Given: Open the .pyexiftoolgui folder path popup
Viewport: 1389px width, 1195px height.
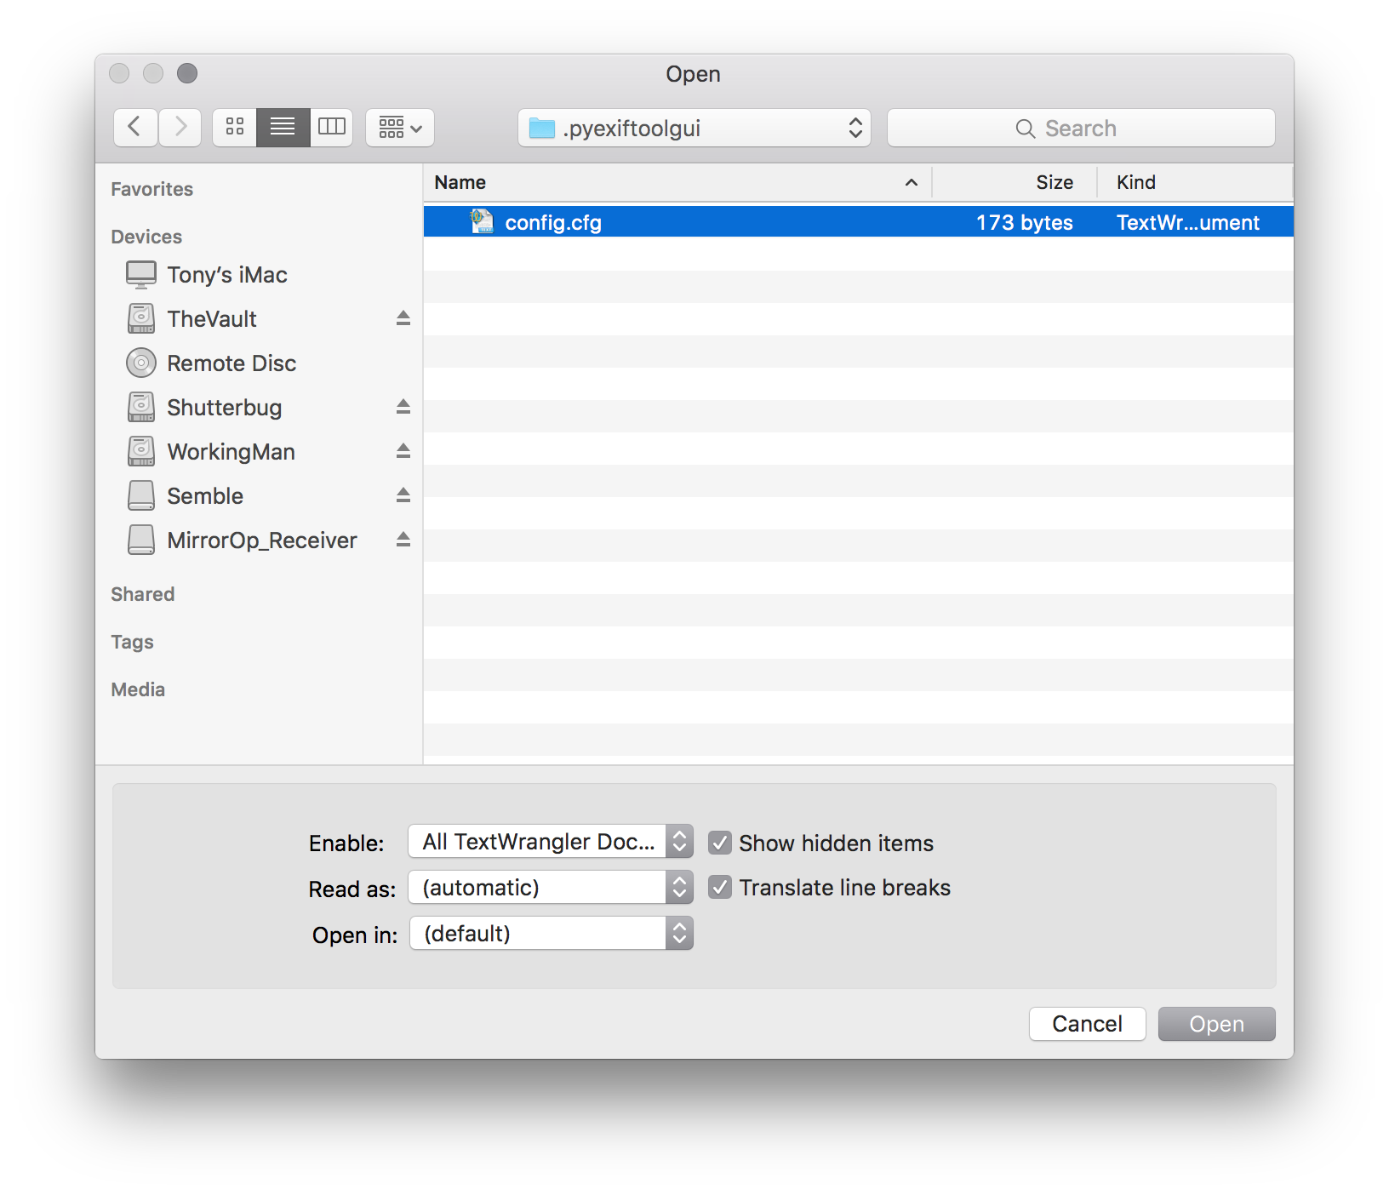Looking at the screenshot, I should (x=694, y=128).
